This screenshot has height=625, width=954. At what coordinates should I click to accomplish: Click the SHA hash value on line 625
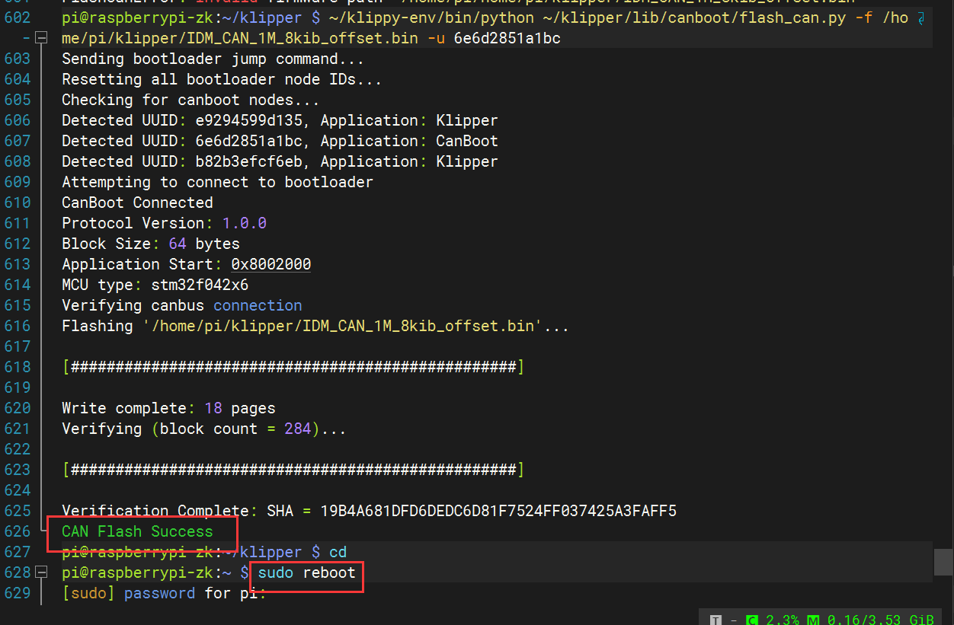[498, 511]
